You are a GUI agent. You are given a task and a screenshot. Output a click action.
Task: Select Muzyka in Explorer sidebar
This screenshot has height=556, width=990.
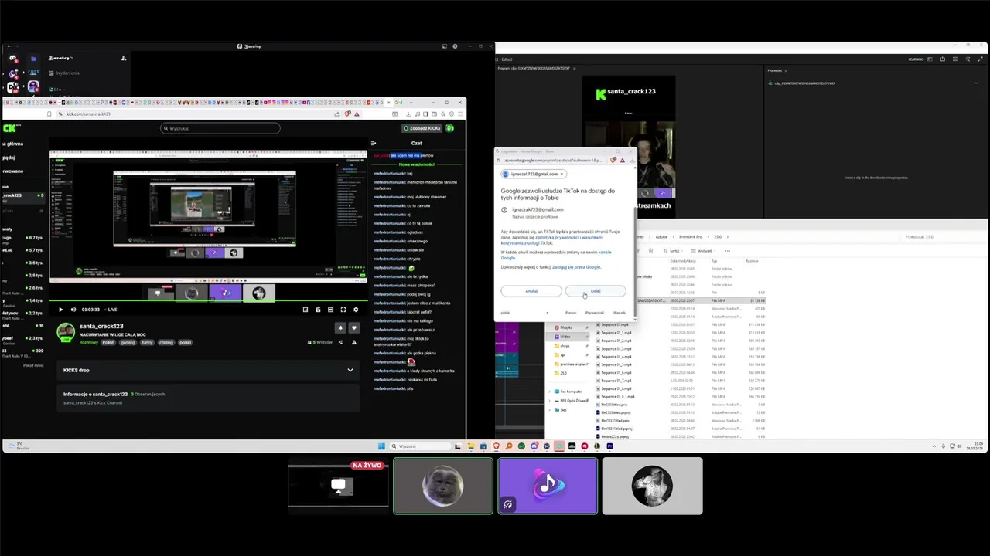click(566, 327)
